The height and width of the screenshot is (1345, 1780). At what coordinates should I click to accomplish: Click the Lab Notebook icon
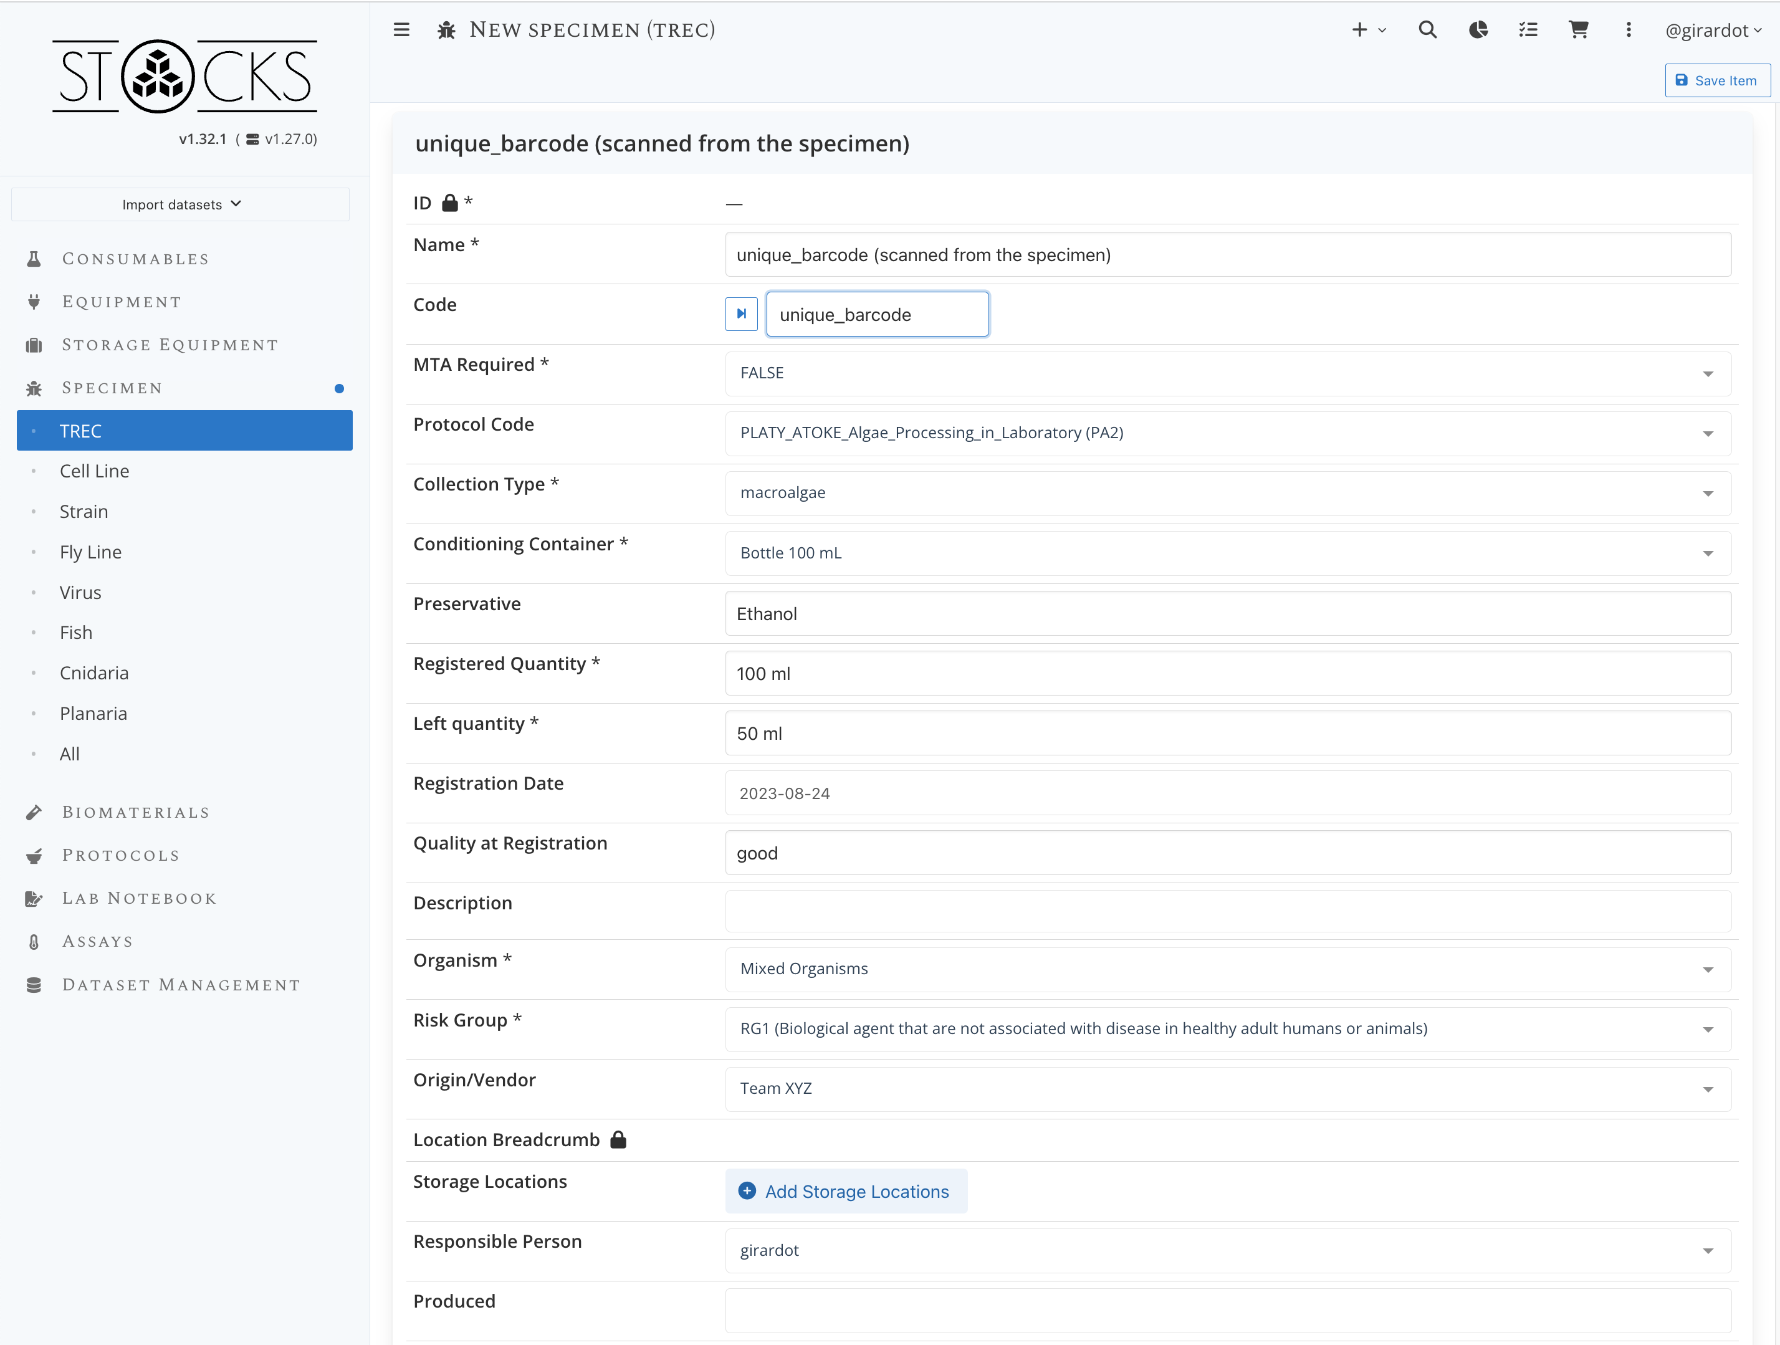point(34,898)
